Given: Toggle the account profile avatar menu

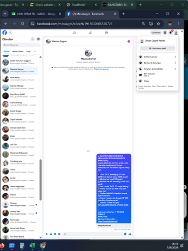Looking at the screenshot, I should point(176,33).
